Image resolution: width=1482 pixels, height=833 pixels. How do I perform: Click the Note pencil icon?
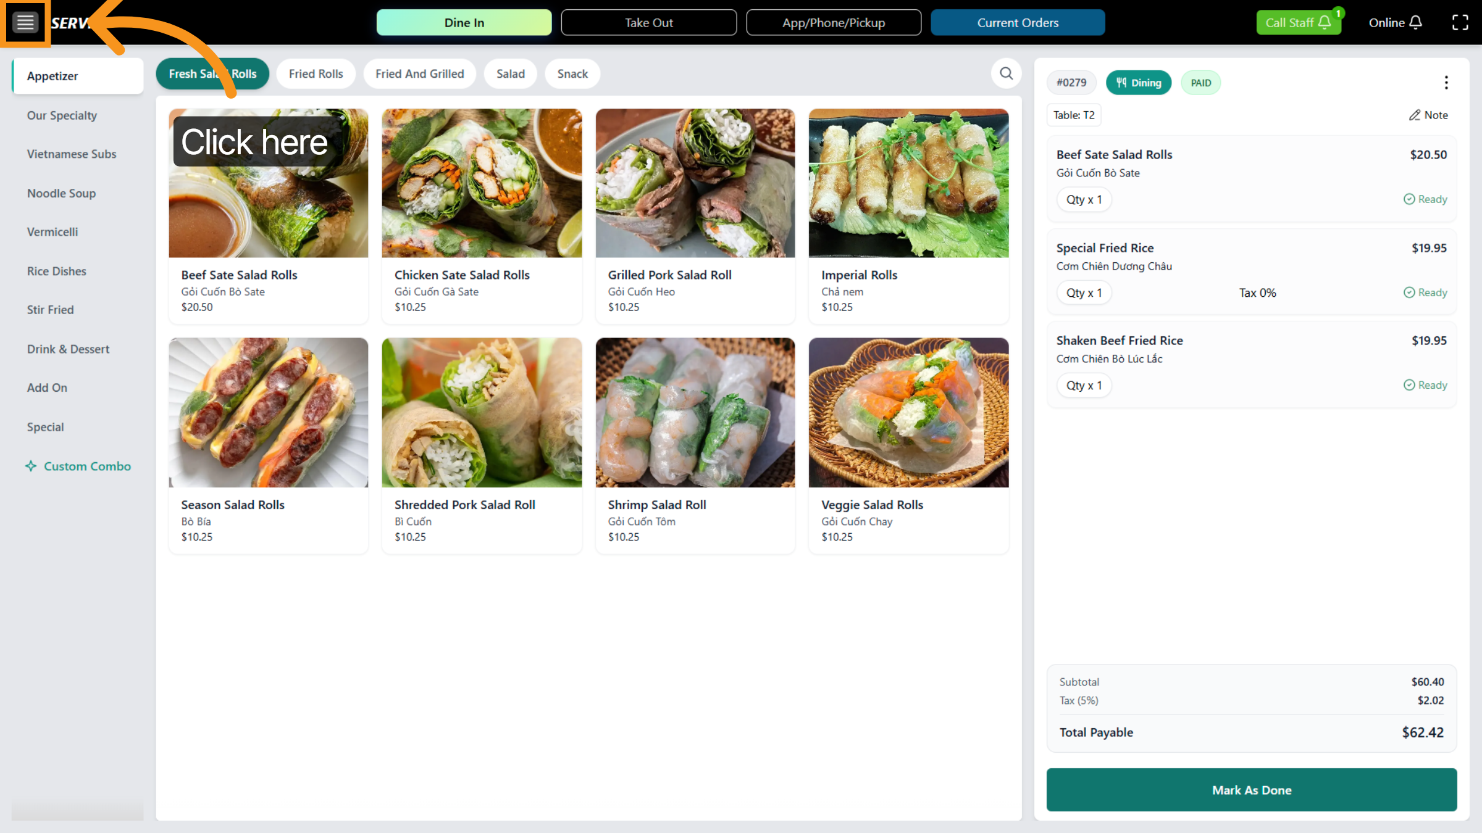pos(1414,115)
